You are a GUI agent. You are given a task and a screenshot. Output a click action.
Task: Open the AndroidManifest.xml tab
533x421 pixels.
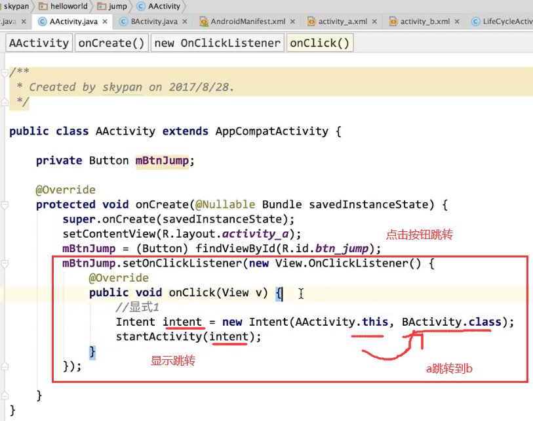[248, 20]
